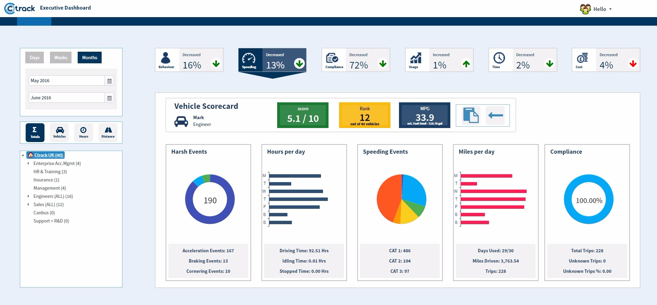657x305 pixels.
Task: Click the green score 5.1 / 10 tile
Action: pyautogui.click(x=303, y=115)
